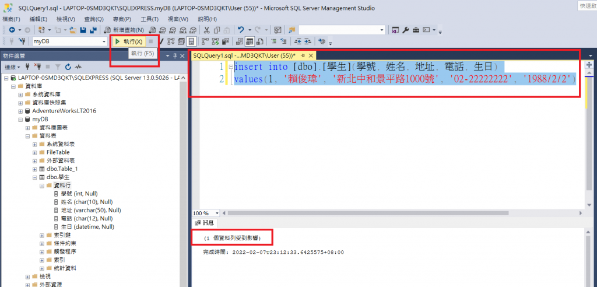Click the Decrease Indent icon
Image resolution: width=597 pixels, height=287 pixels.
click(298, 41)
